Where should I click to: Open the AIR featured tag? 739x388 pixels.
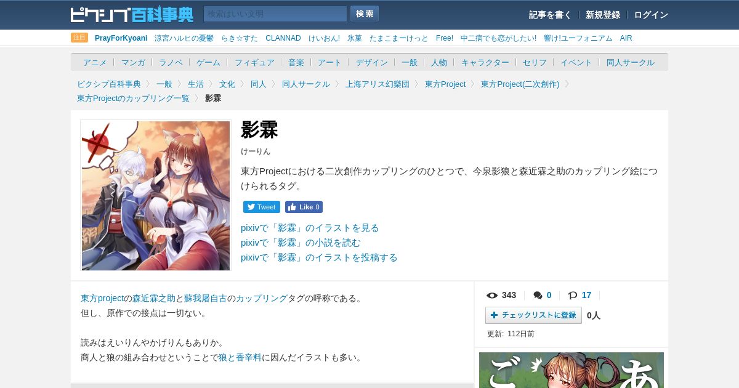click(626, 38)
